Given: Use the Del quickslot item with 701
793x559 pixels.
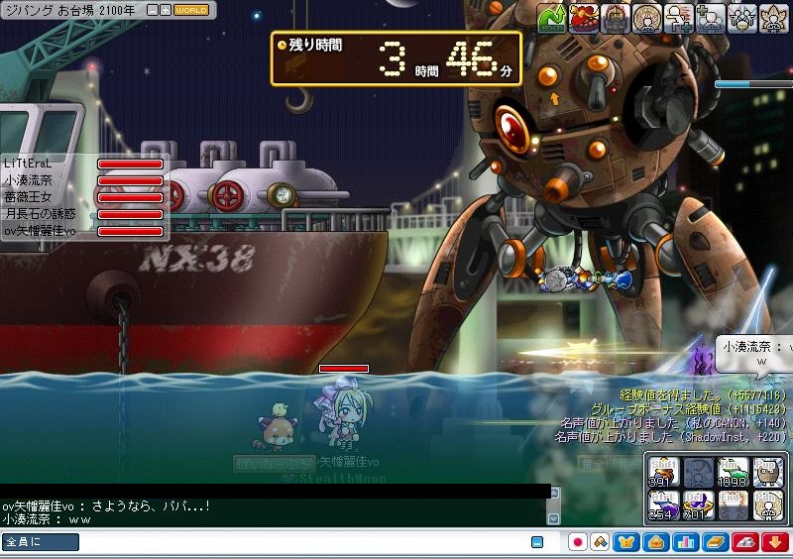Looking at the screenshot, I should [x=699, y=505].
